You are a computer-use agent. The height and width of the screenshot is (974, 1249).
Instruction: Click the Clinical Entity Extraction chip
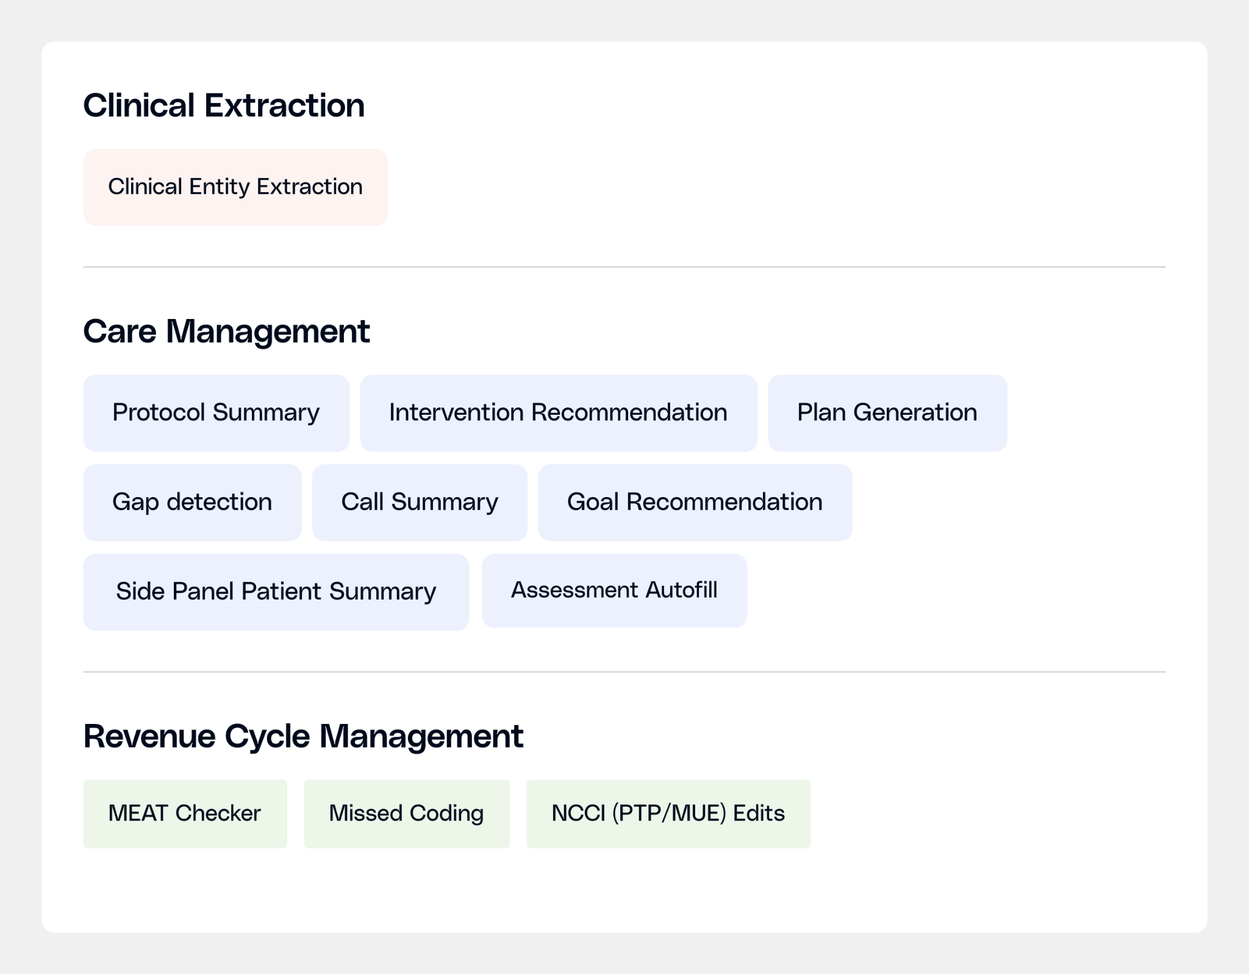tap(235, 187)
